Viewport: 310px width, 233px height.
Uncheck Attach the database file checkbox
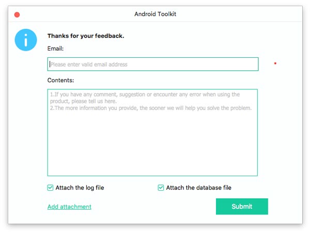161,188
